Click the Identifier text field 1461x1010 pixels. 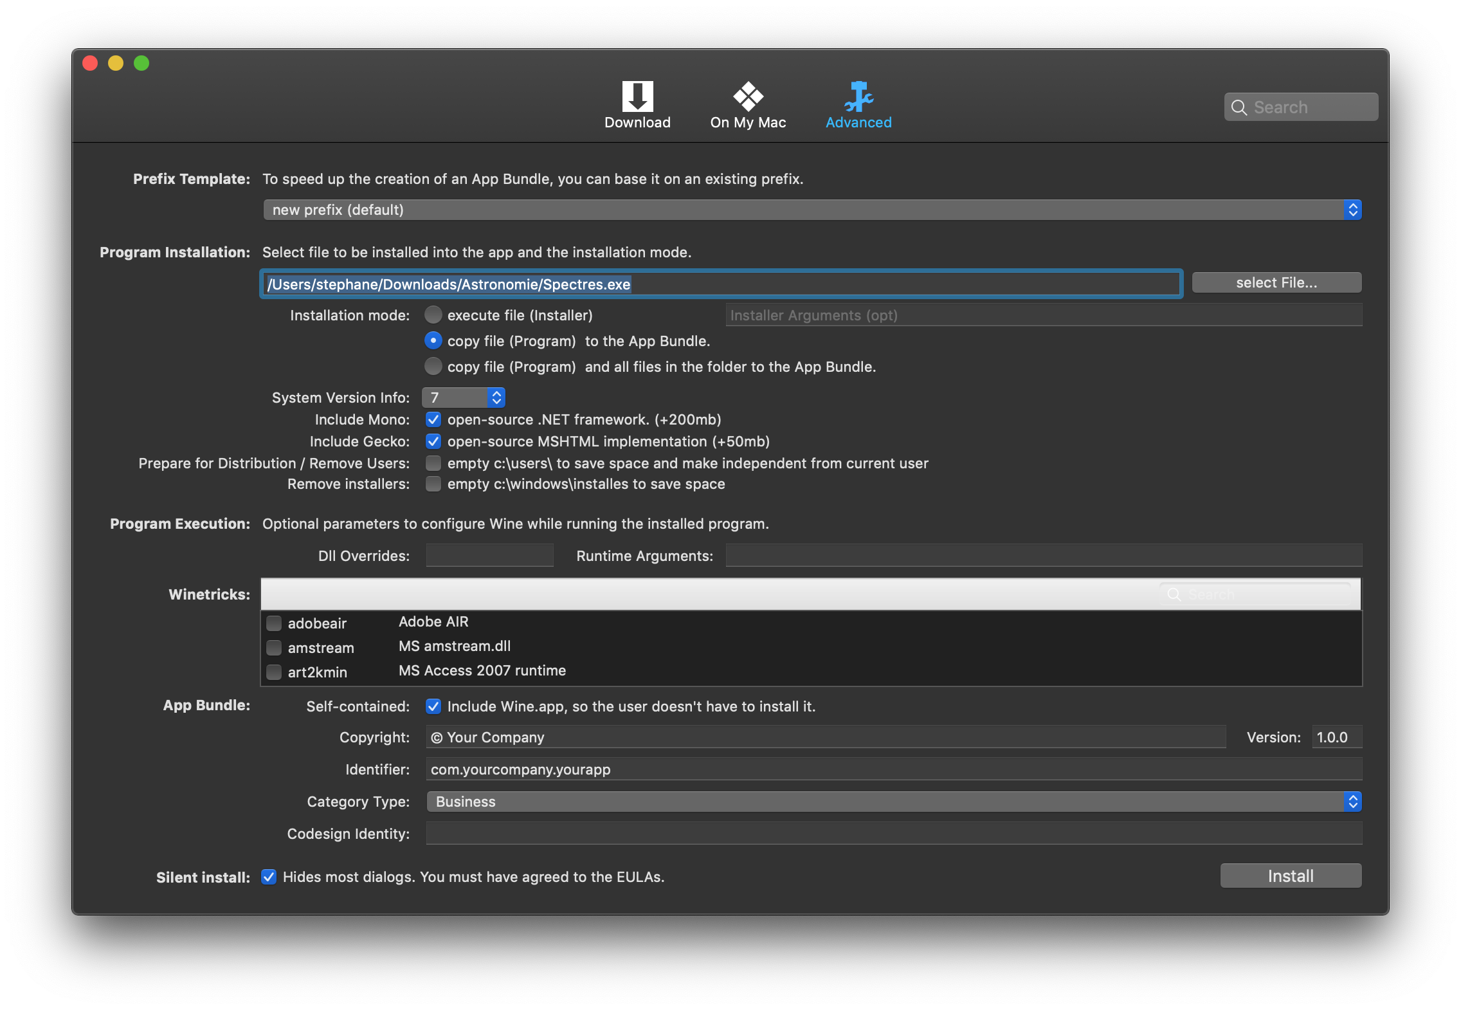click(893, 769)
